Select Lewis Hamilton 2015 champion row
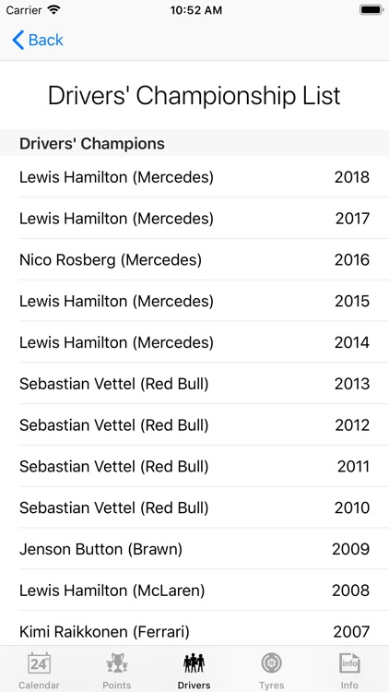This screenshot has height=692, width=389. 194,301
